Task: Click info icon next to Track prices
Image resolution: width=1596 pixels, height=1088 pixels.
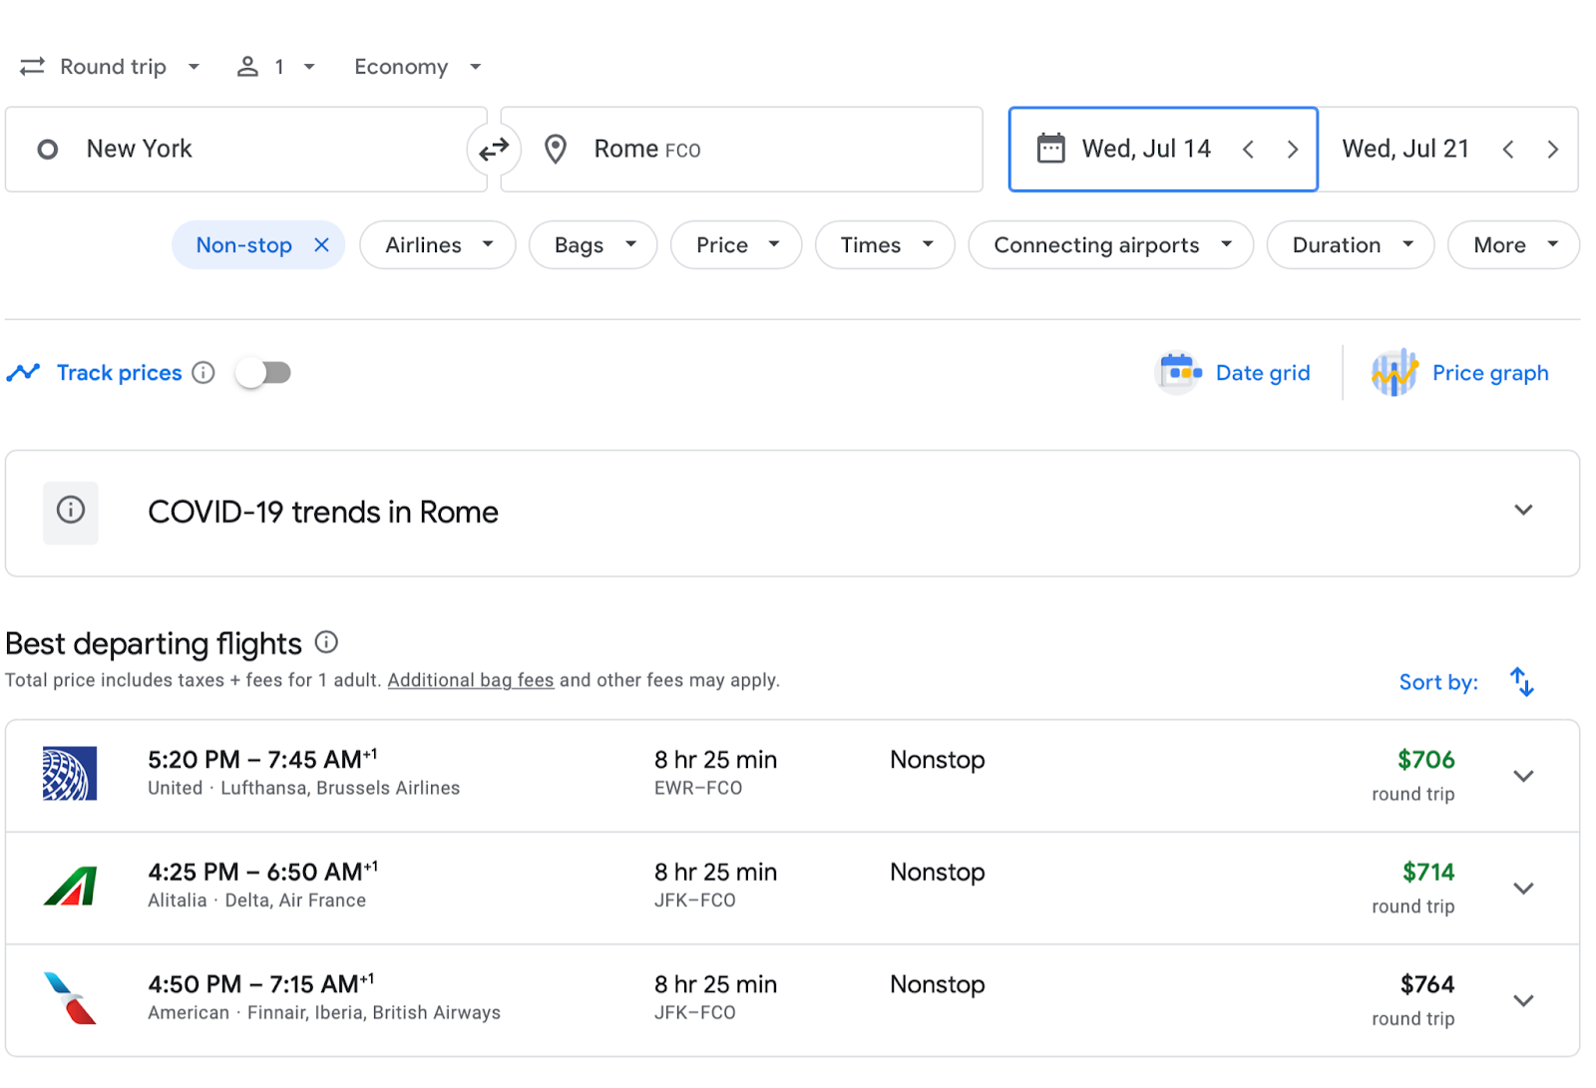Action: pos(203,373)
